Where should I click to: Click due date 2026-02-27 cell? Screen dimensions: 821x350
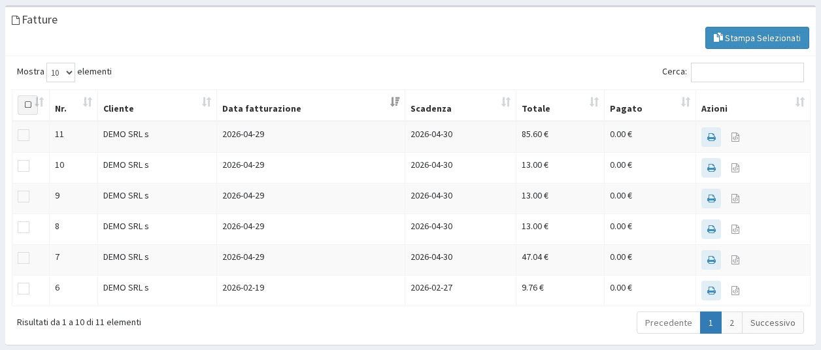pyautogui.click(x=461, y=291)
